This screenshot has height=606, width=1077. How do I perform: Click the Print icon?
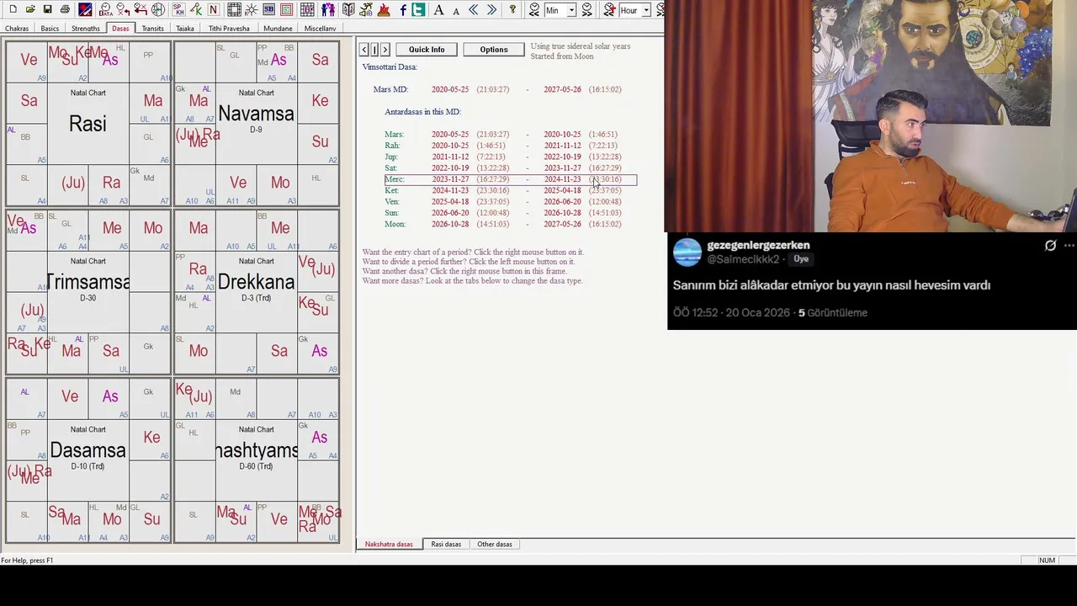65,9
